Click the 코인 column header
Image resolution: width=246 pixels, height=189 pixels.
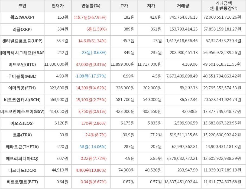(22, 6)
